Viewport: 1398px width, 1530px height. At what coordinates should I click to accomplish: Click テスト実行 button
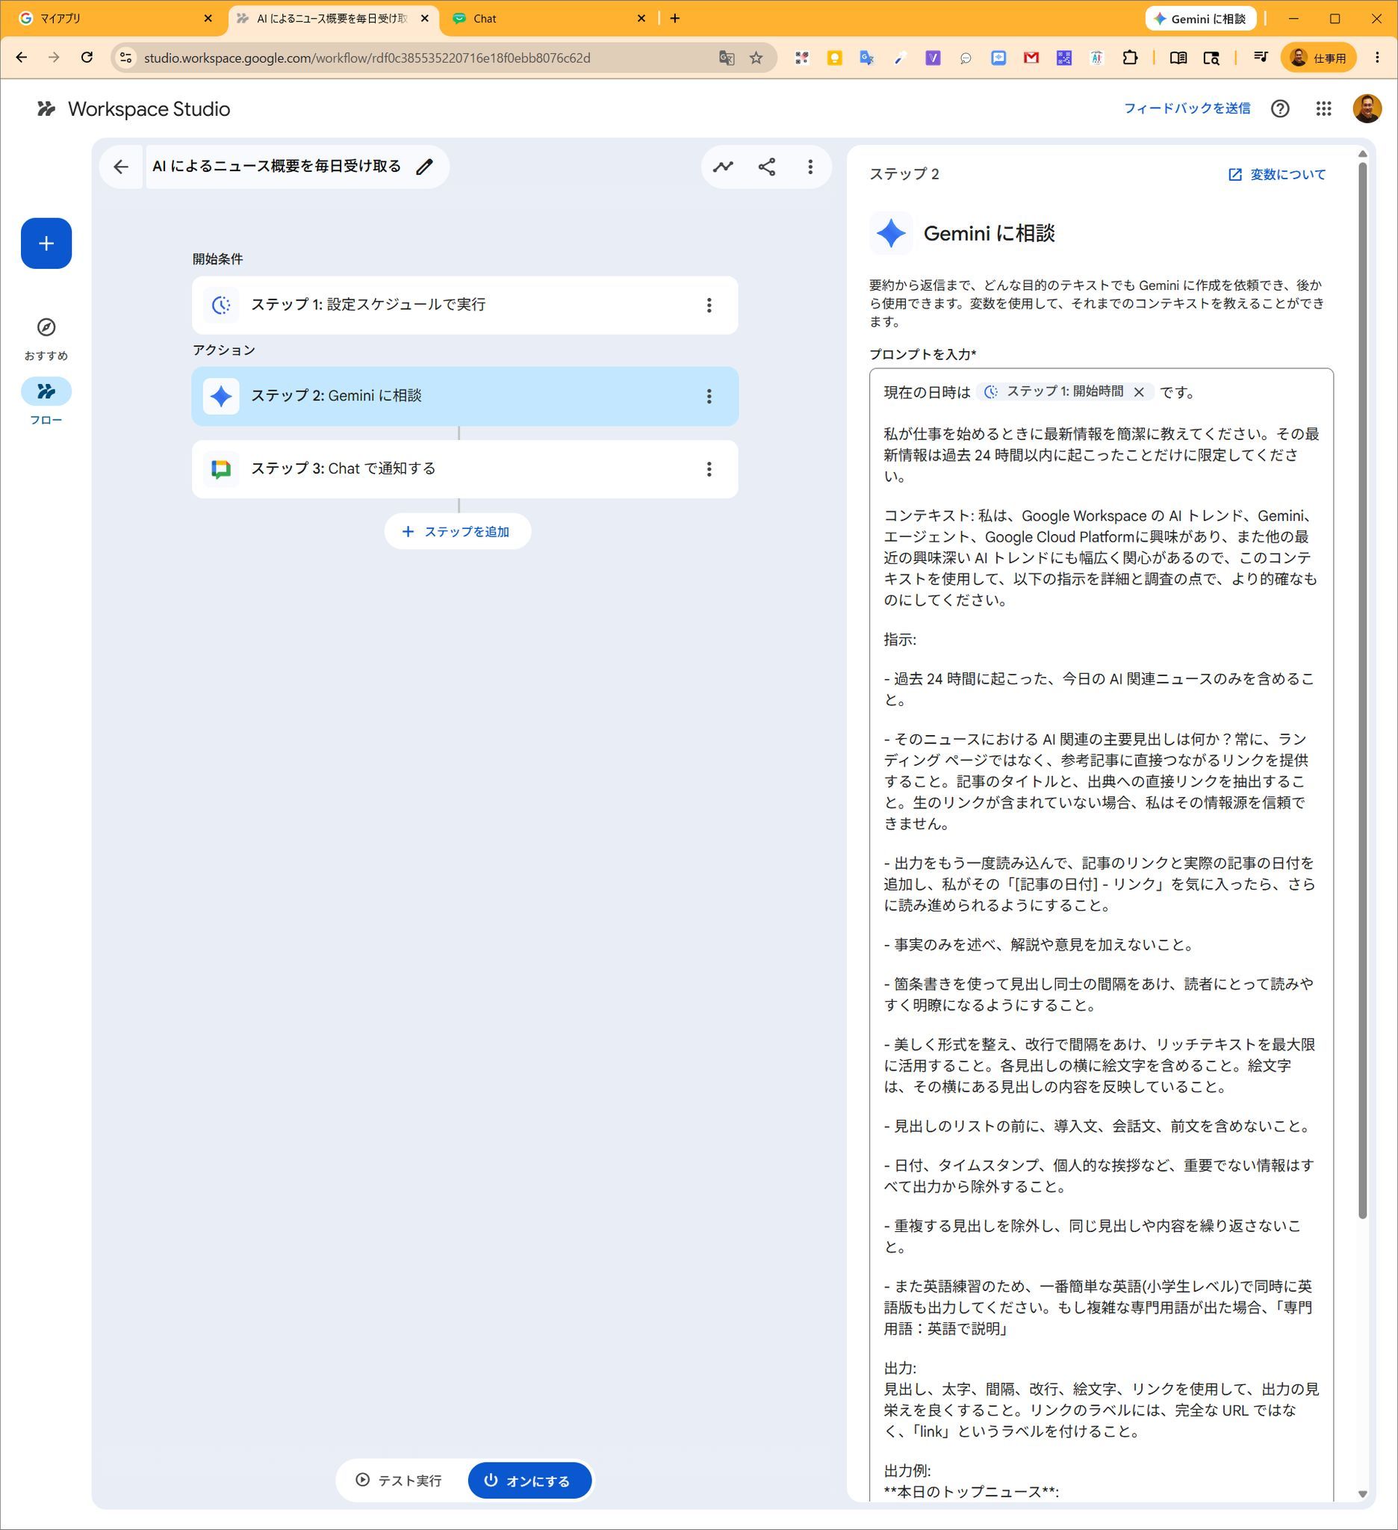pyautogui.click(x=400, y=1481)
